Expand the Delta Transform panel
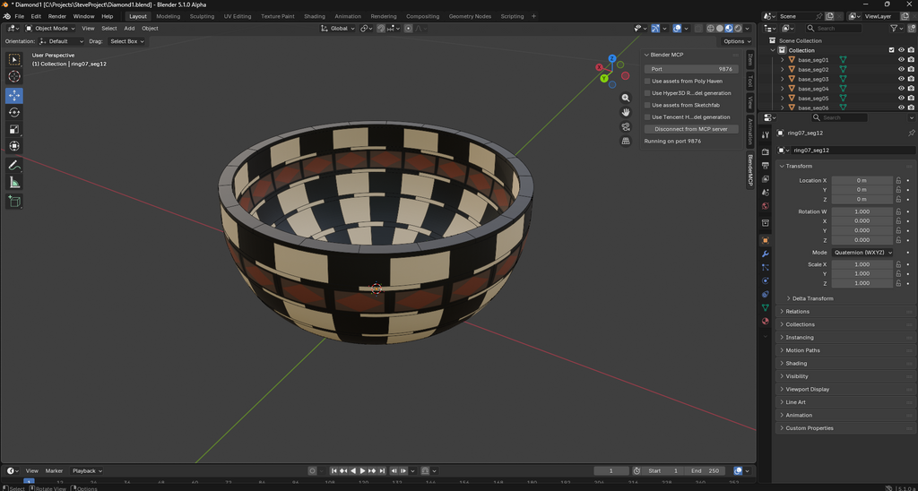This screenshot has height=491, width=918. pos(812,298)
